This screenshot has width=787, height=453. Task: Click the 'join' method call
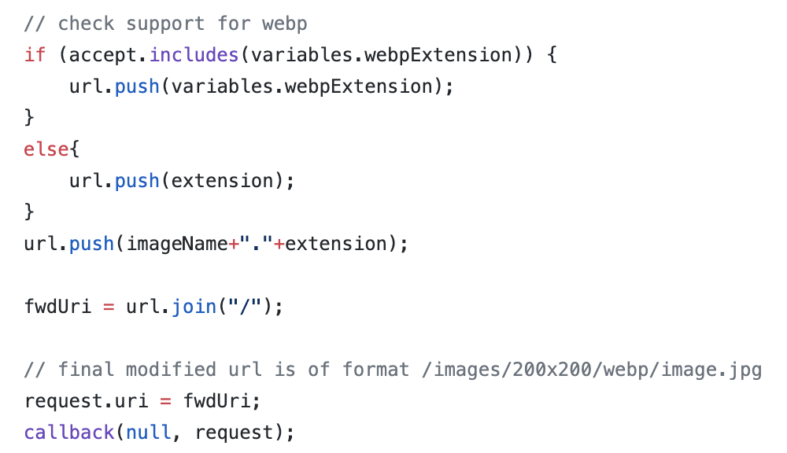click(194, 306)
